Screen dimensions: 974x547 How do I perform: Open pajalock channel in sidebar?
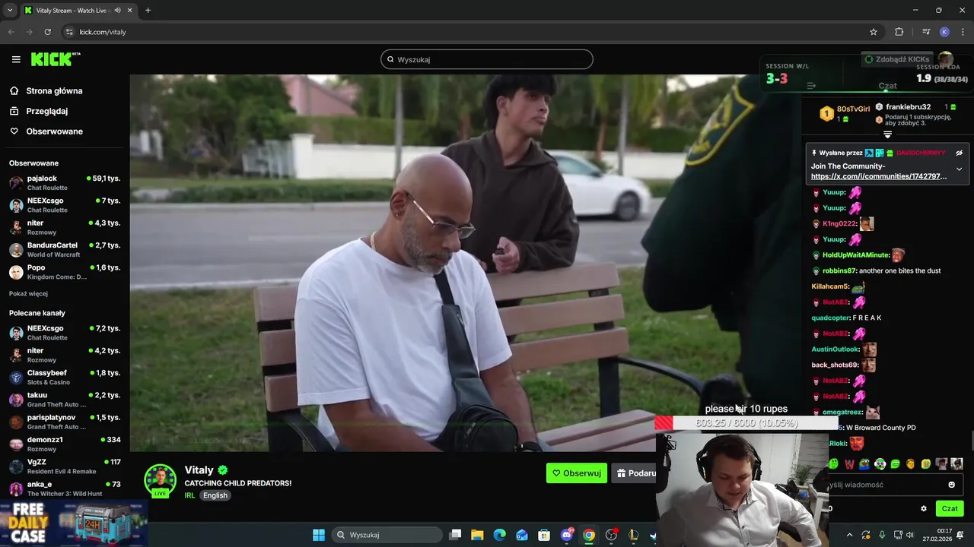(x=65, y=182)
